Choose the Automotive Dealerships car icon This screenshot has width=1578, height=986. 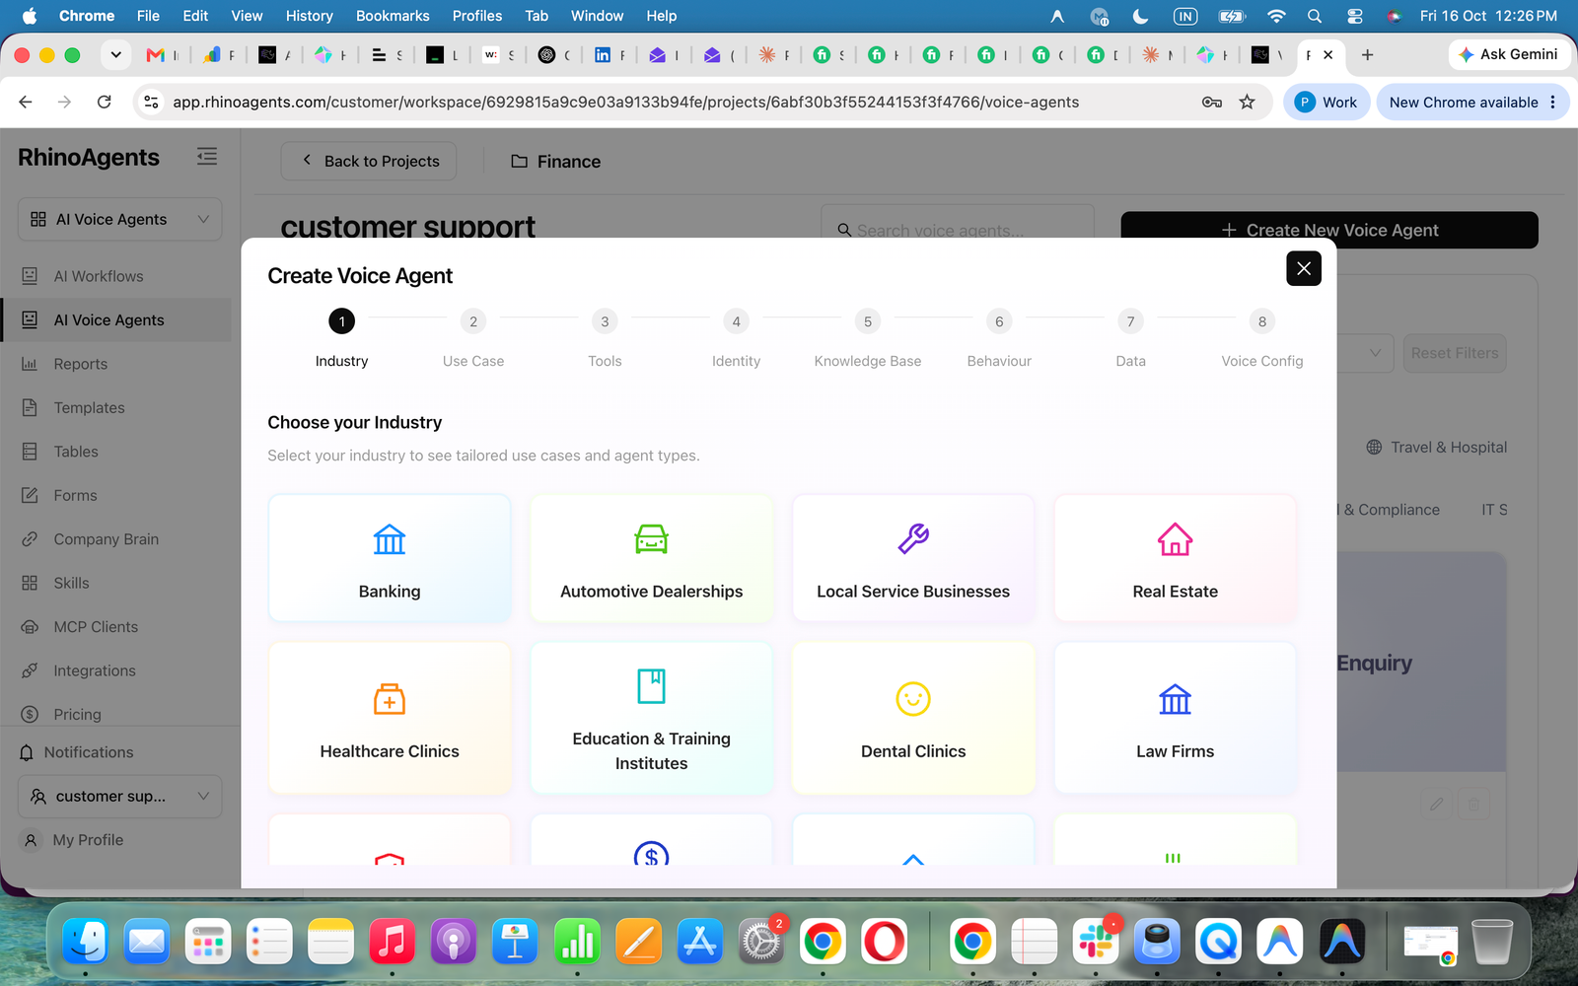pos(651,539)
